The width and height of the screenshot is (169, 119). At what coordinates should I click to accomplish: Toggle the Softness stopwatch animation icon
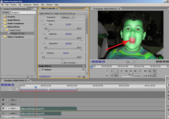44,53
